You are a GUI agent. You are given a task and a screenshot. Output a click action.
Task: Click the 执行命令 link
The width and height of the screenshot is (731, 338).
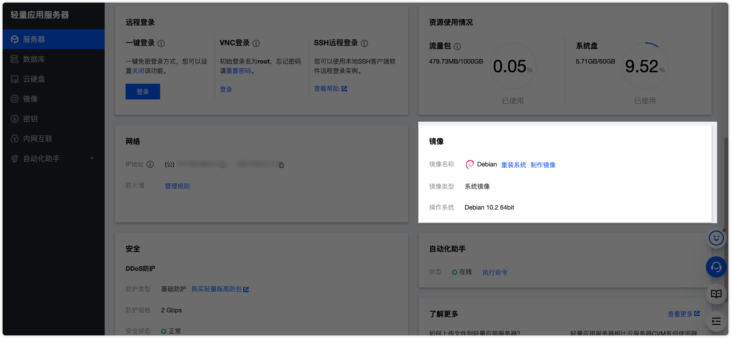(495, 272)
